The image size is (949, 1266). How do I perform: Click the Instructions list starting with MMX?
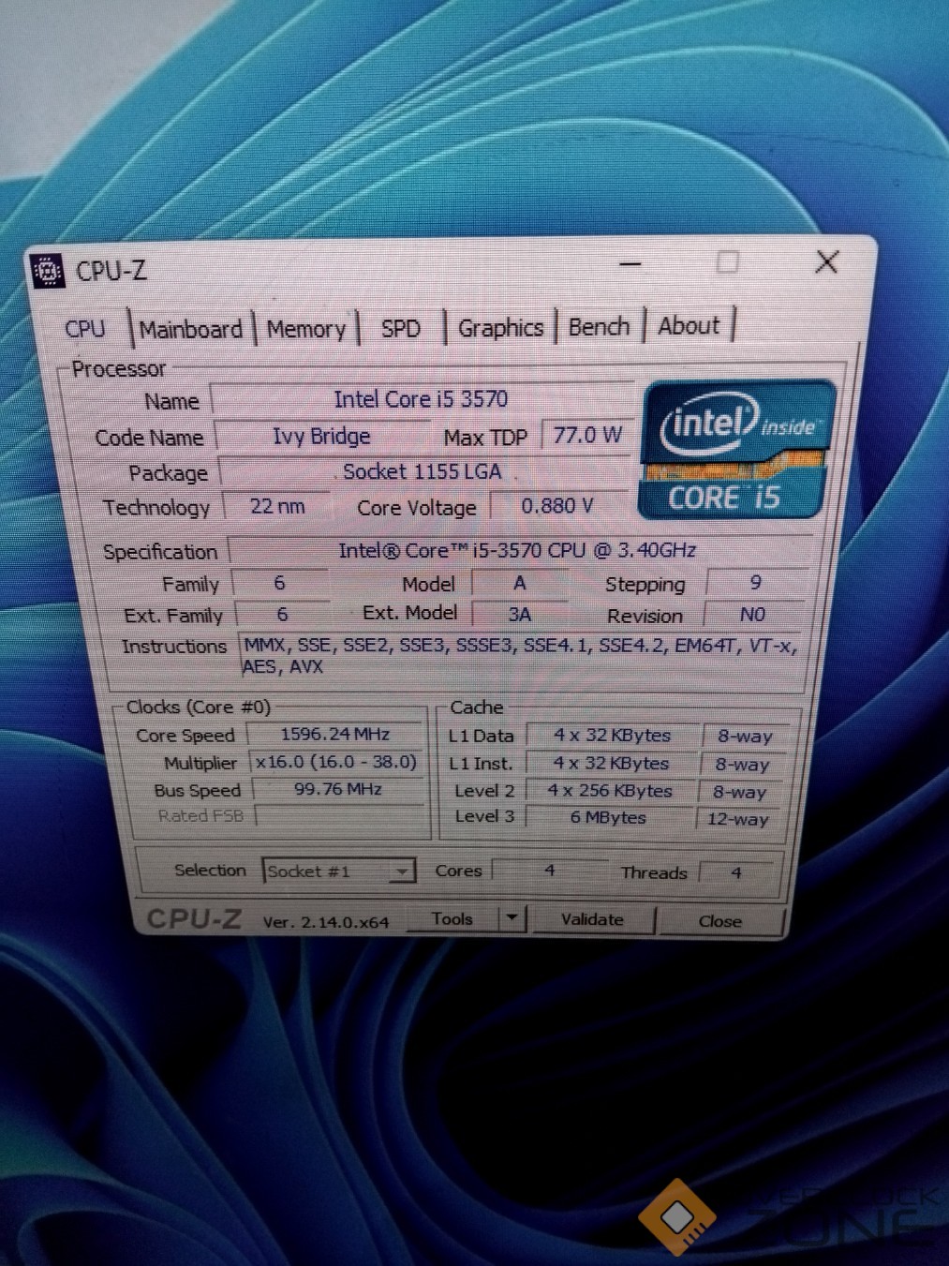pos(520,656)
